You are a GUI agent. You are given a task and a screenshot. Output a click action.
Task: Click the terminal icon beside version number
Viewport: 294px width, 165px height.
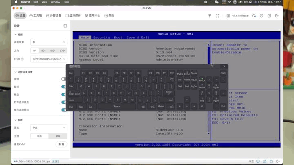(228, 16)
